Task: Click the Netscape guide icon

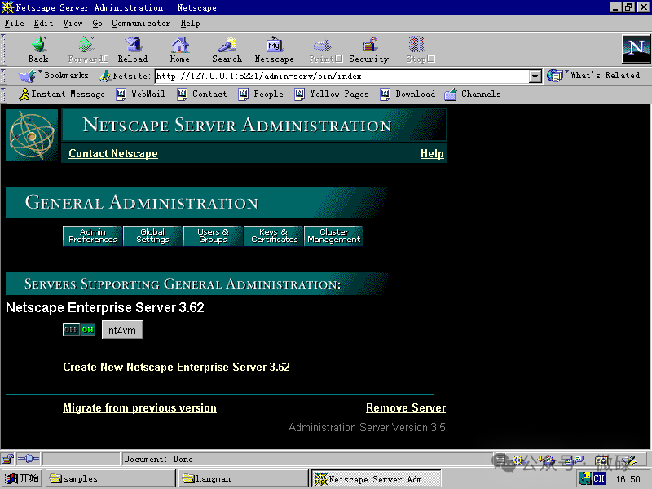Action: (274, 49)
